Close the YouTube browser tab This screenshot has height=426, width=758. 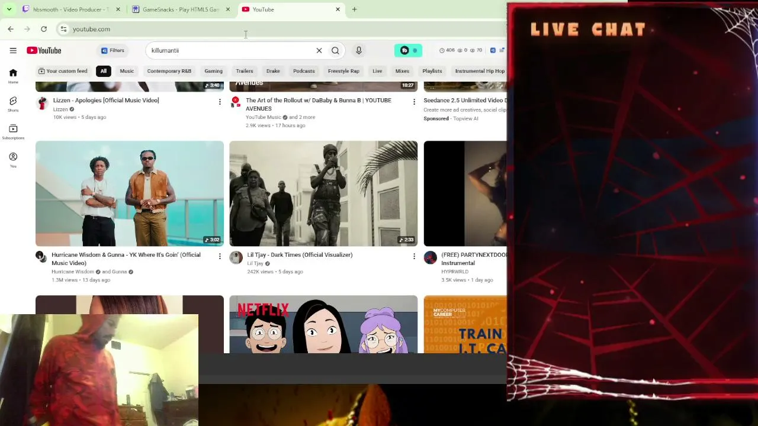[338, 9]
